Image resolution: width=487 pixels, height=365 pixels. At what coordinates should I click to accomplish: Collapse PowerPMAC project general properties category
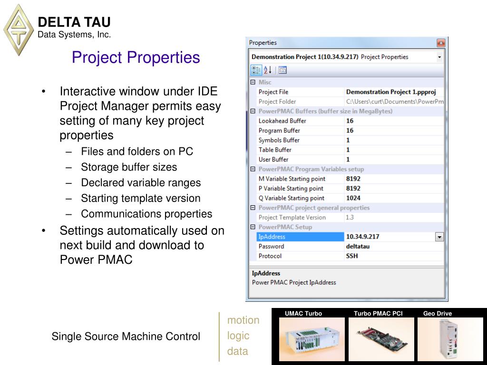[253, 208]
